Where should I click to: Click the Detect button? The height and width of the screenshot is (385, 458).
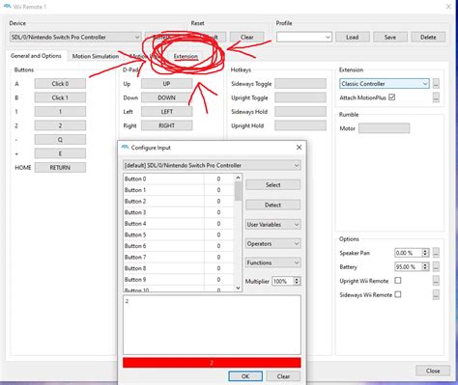[x=273, y=205]
